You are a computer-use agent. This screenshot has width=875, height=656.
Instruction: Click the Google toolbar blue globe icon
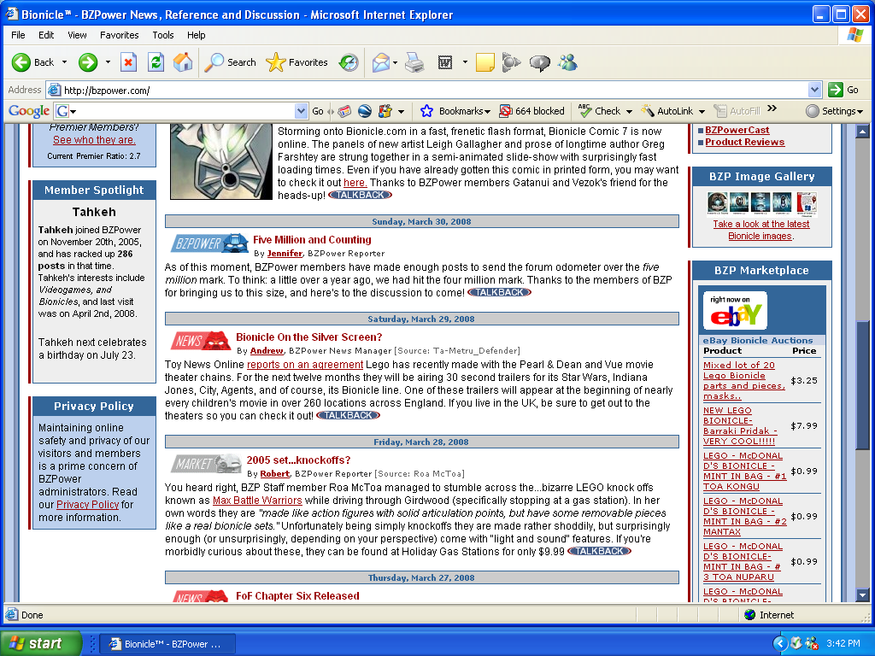(364, 111)
